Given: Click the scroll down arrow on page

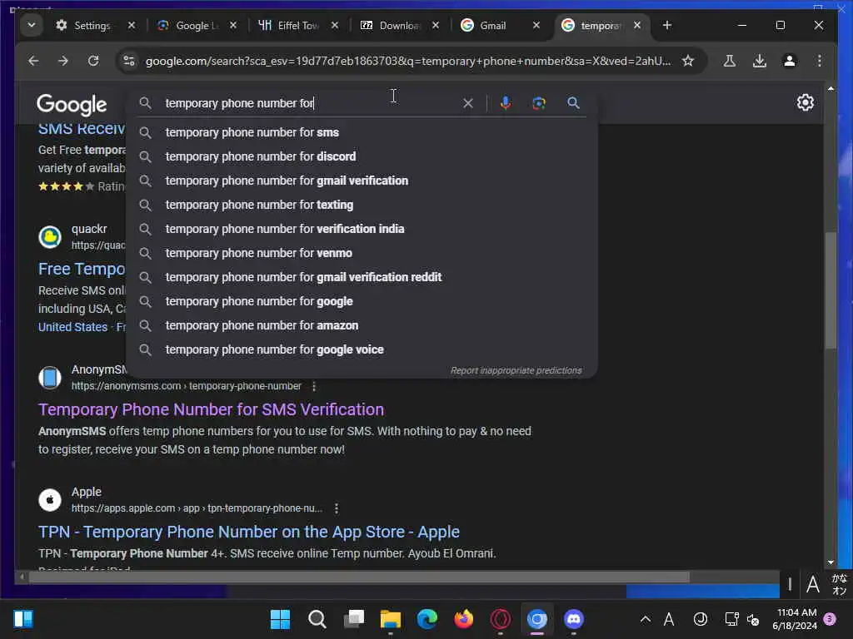Looking at the screenshot, I should (x=831, y=562).
